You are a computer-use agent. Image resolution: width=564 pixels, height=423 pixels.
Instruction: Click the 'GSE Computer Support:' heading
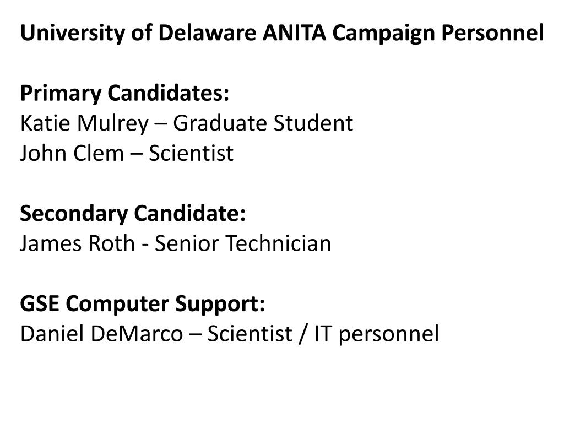(x=143, y=303)
